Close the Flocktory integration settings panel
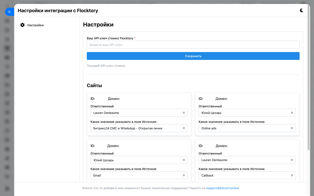Viewport: 314px width, 196px height. pyautogui.click(x=9, y=12)
